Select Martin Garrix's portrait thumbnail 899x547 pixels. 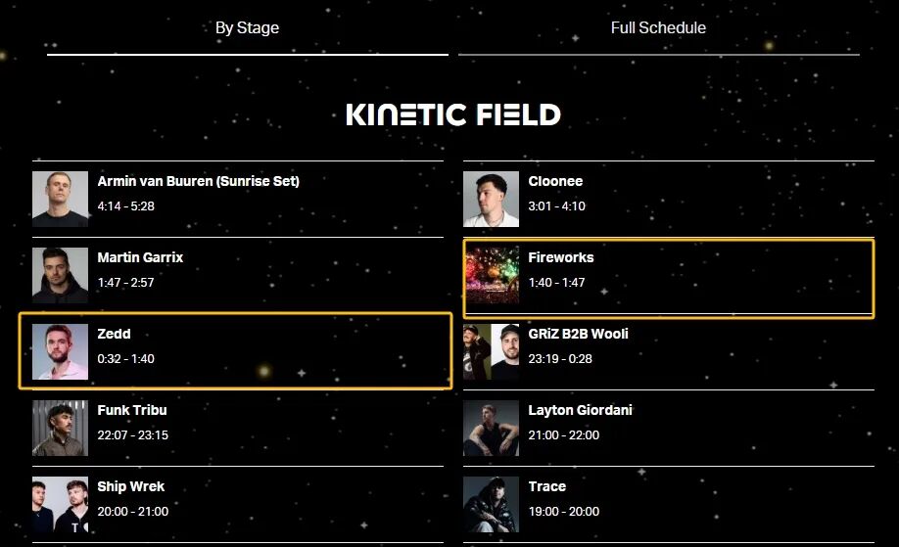[x=60, y=276]
